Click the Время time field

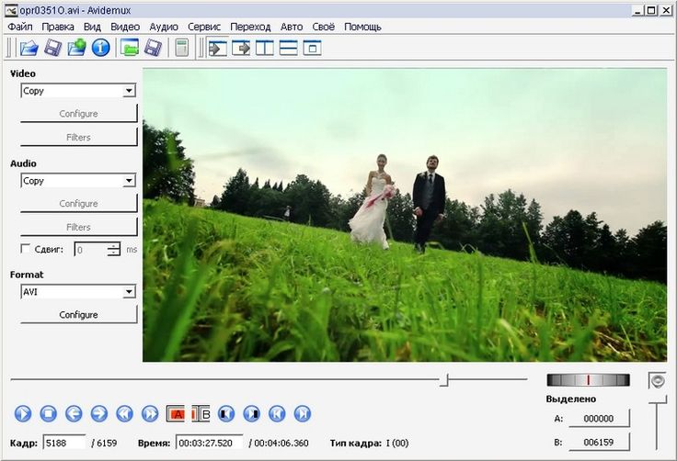(210, 443)
